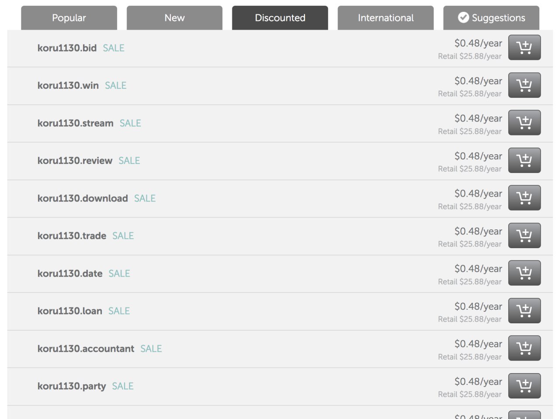This screenshot has width=559, height=419.
Task: Click the koru1130.accountant domain name
Action: point(86,349)
